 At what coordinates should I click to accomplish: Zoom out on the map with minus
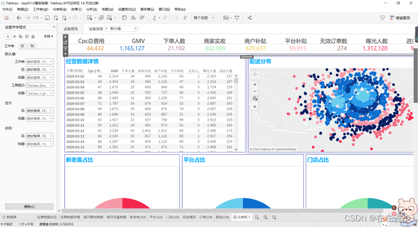[x=255, y=91]
